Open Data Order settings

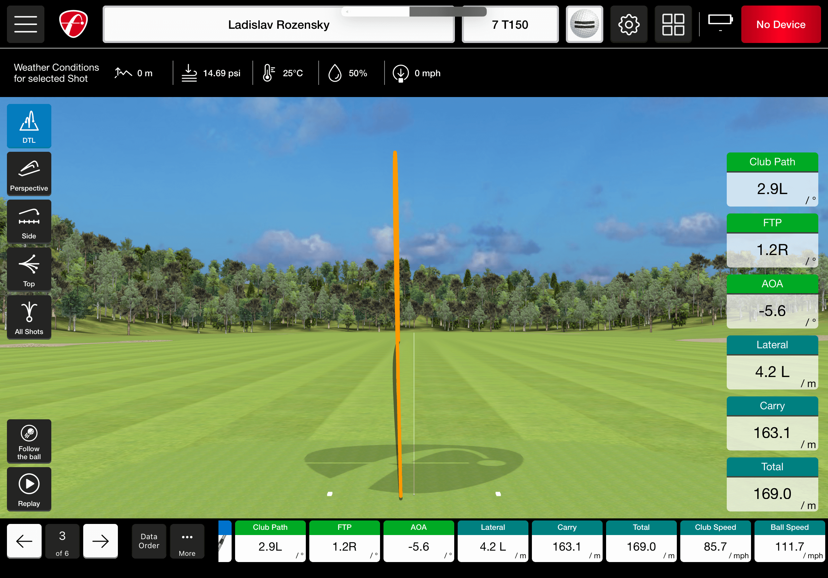[x=149, y=541]
